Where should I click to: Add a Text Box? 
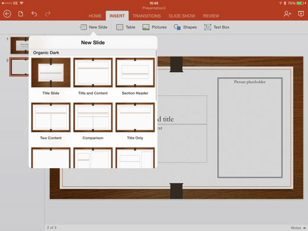(217, 27)
